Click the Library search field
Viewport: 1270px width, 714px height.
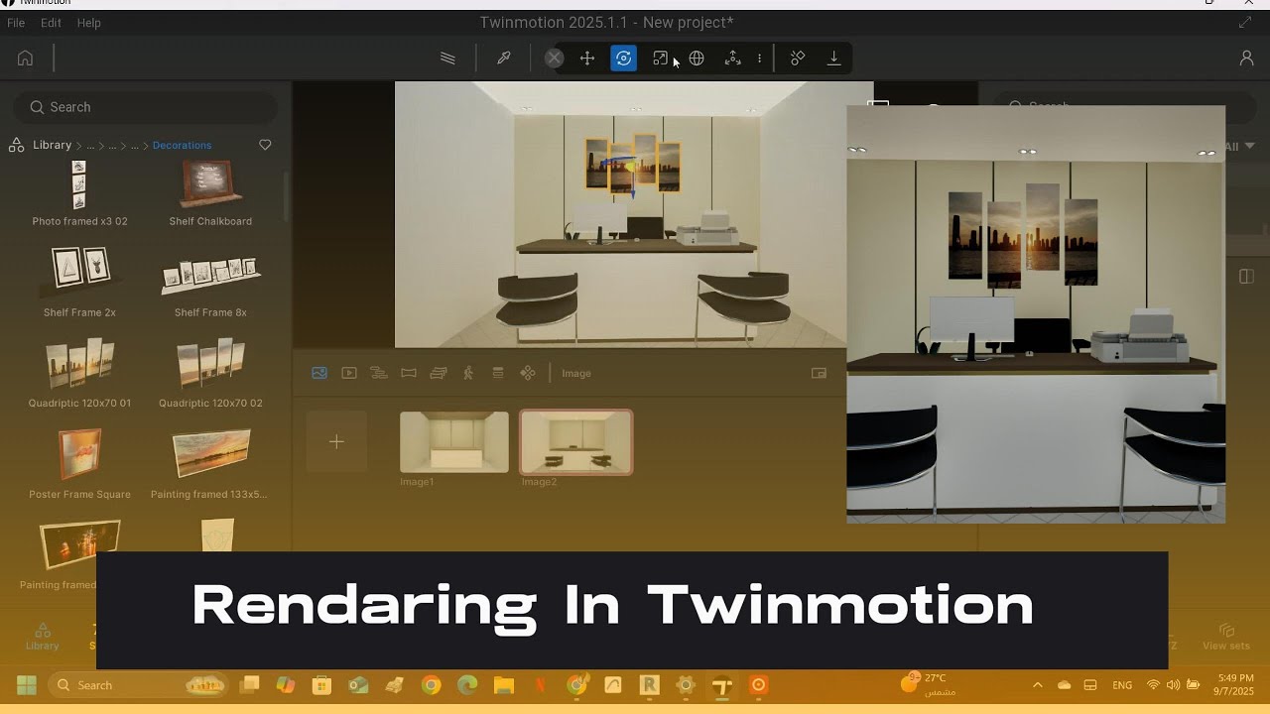[145, 107]
